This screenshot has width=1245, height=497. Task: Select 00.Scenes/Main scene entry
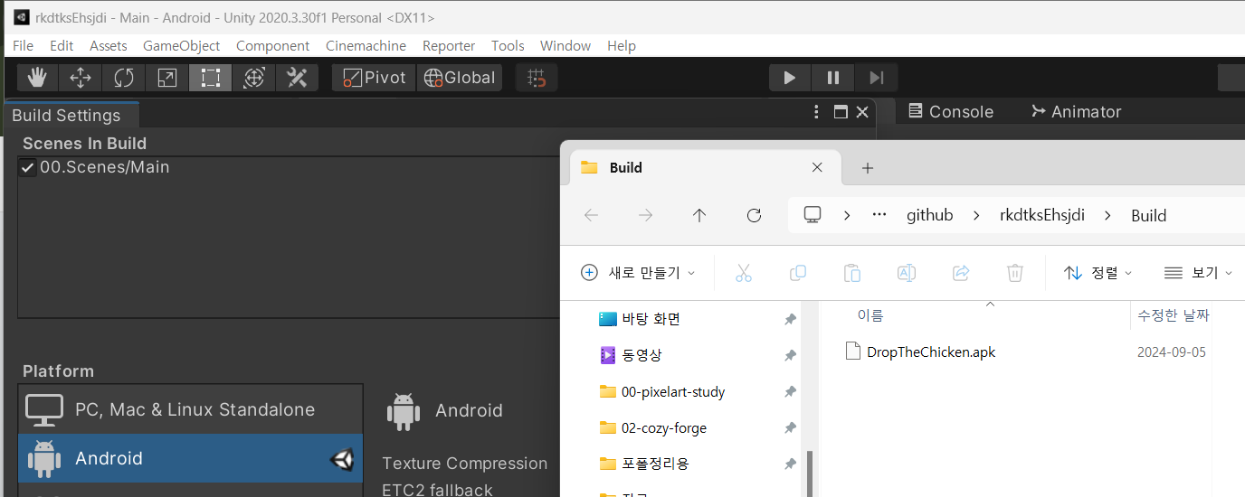(x=105, y=167)
